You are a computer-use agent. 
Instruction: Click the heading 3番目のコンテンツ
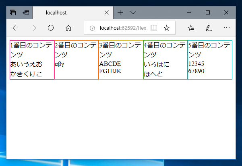(x=120, y=50)
